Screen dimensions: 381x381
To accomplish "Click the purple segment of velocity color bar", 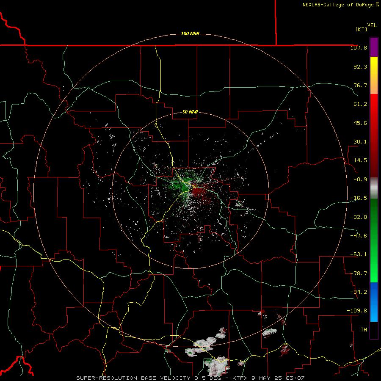I will coord(374,47).
